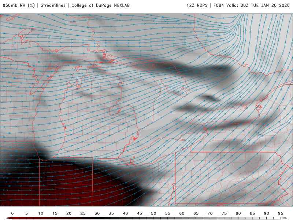Image resolution: width=293 pixels, height=220 pixels.
Task: Click the 'F084' forecast hour text
Action: pos(219,5)
